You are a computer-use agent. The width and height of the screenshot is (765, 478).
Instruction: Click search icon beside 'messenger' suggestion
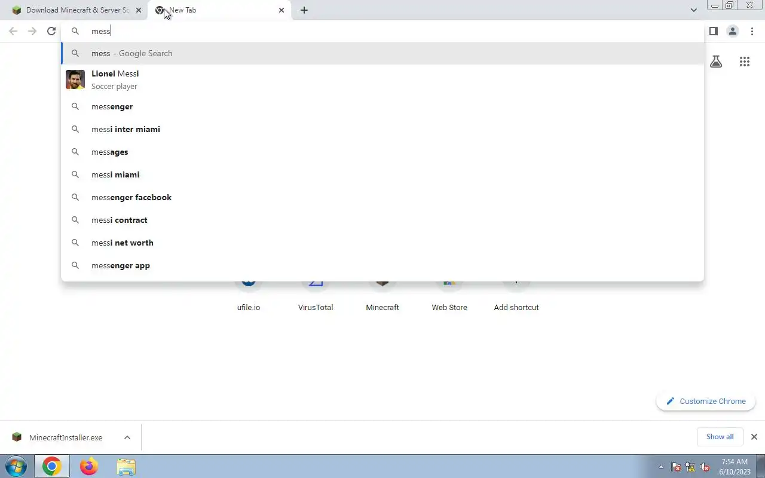click(x=75, y=106)
